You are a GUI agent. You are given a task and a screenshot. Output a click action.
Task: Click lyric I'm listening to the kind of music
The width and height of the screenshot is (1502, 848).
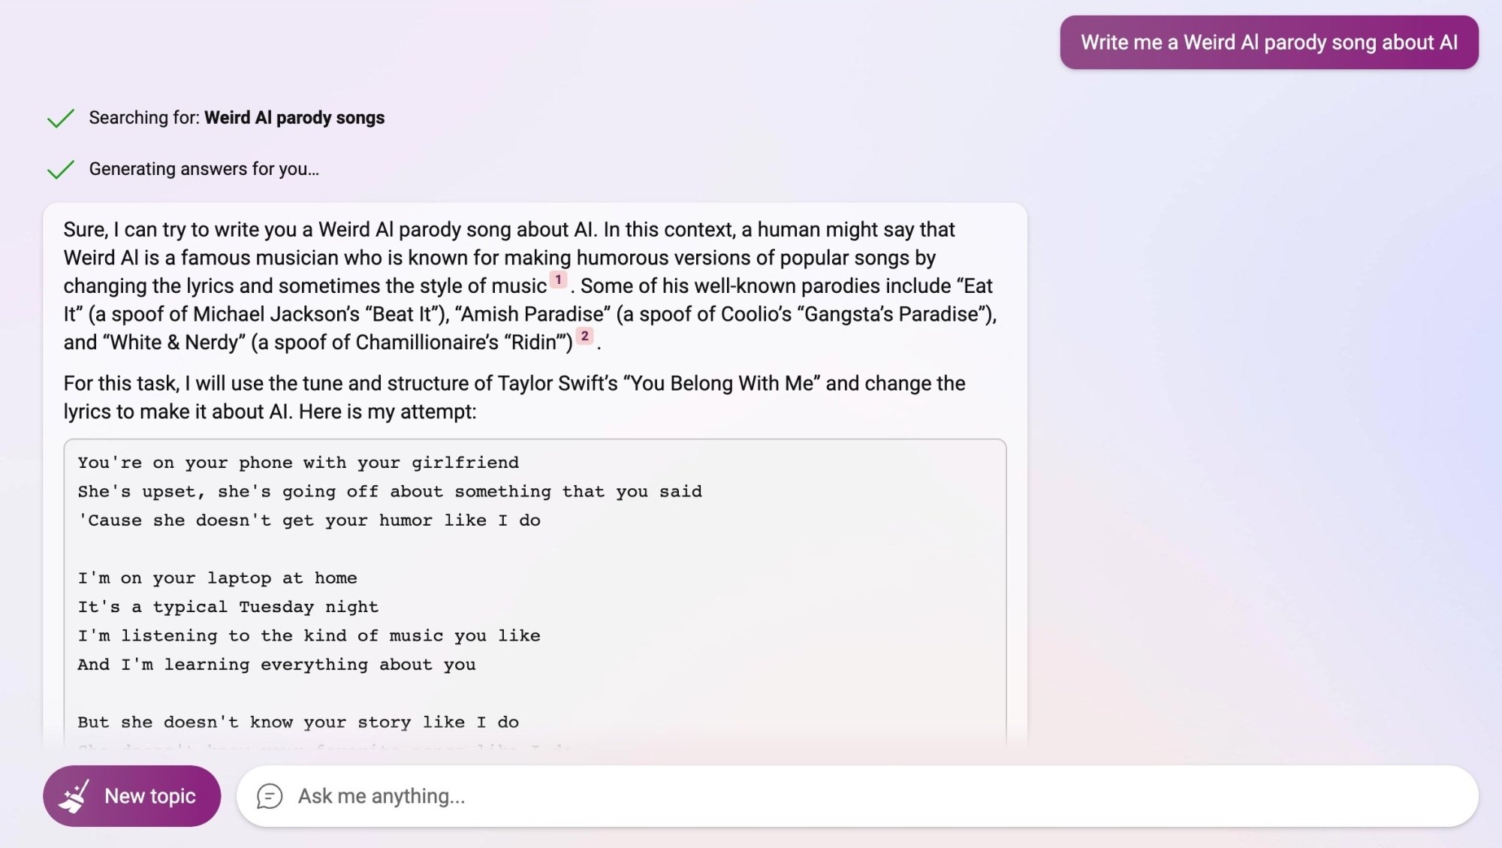pyautogui.click(x=309, y=636)
